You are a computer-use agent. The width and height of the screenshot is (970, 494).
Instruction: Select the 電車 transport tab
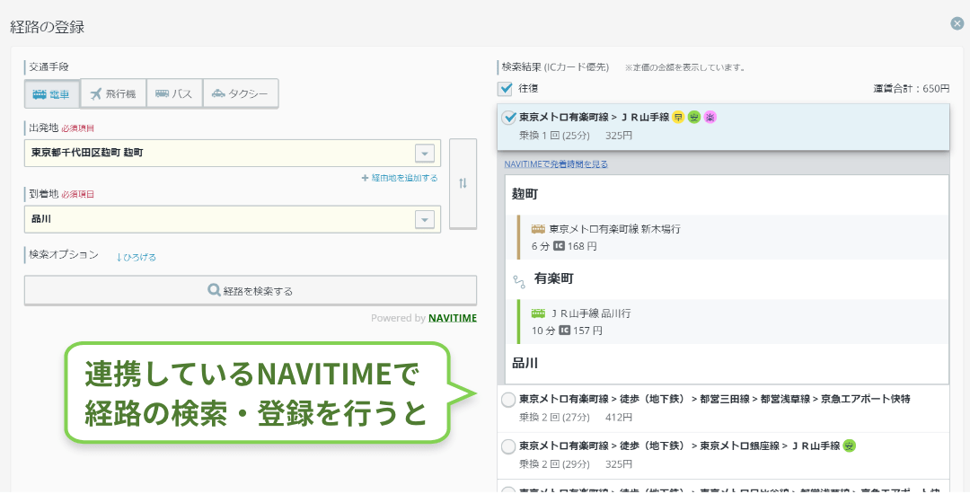coord(52,94)
